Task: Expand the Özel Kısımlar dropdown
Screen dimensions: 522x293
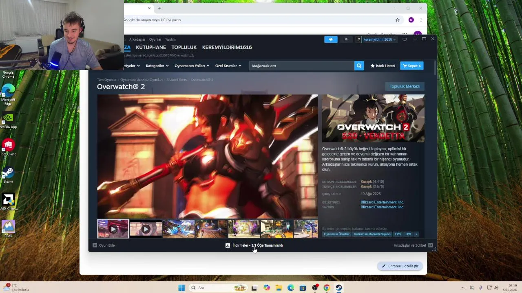Action: [228, 66]
